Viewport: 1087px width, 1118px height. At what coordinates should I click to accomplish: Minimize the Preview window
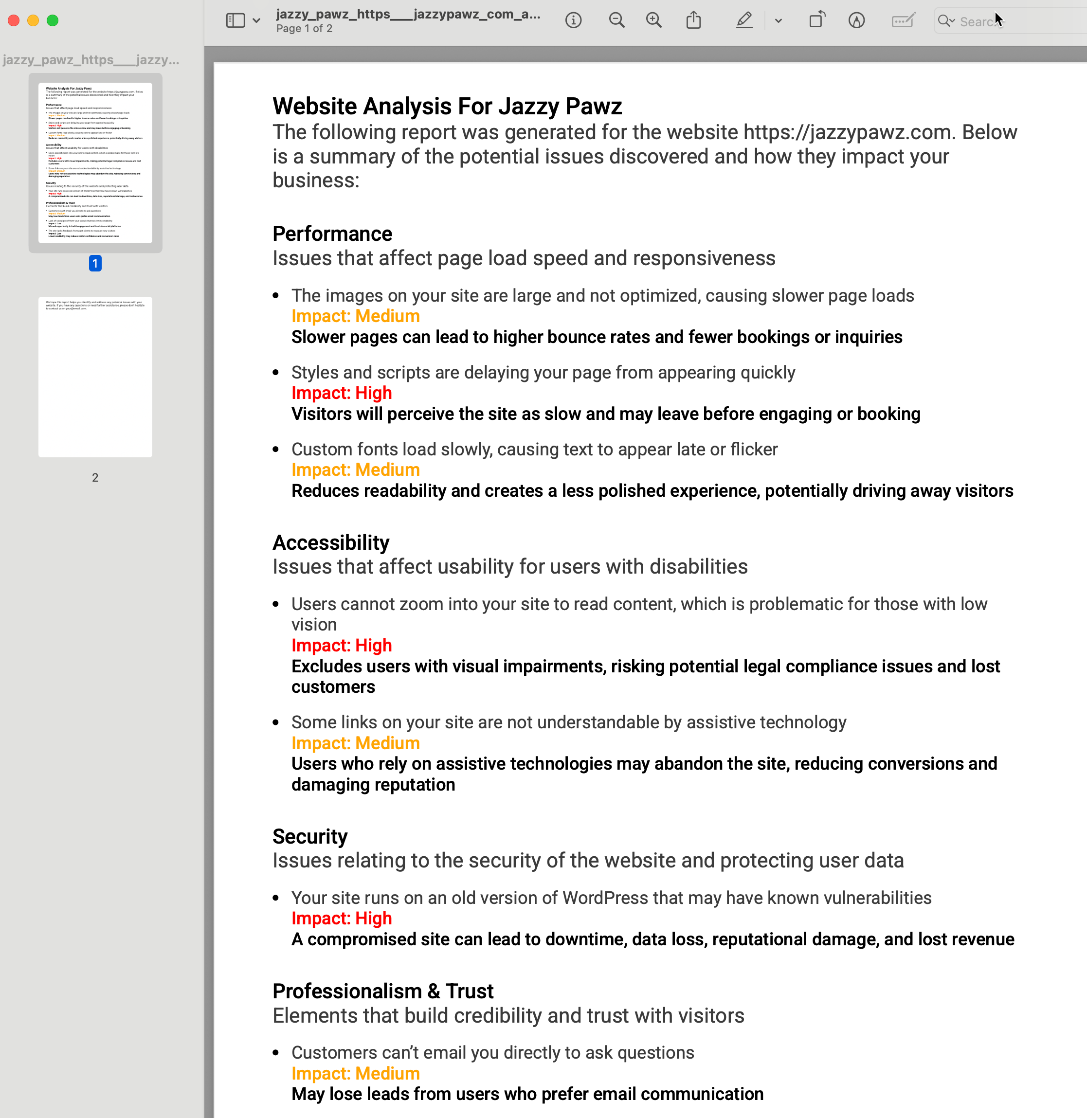[x=33, y=20]
